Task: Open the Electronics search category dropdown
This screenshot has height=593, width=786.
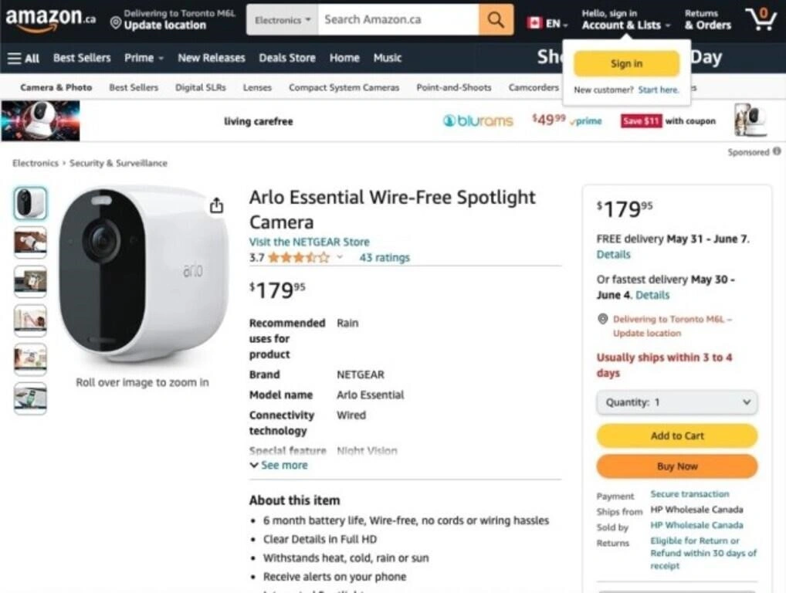Action: (282, 20)
